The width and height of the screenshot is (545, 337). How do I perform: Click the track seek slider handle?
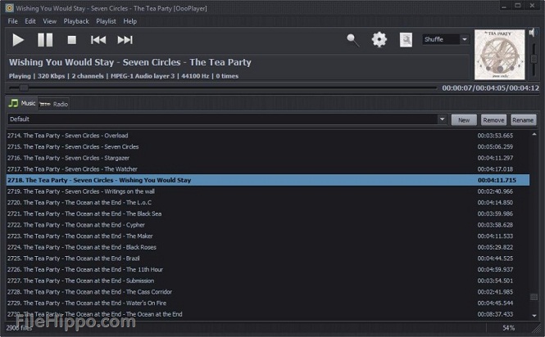[x=24, y=88]
